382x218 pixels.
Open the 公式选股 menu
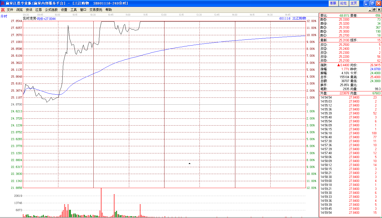51,10
